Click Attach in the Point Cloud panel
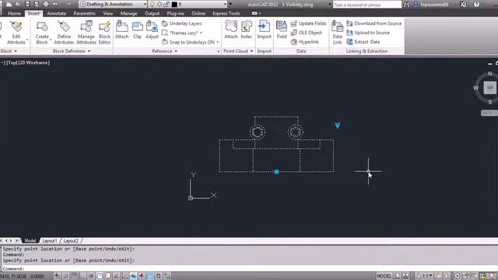498x280 pixels. [x=231, y=30]
